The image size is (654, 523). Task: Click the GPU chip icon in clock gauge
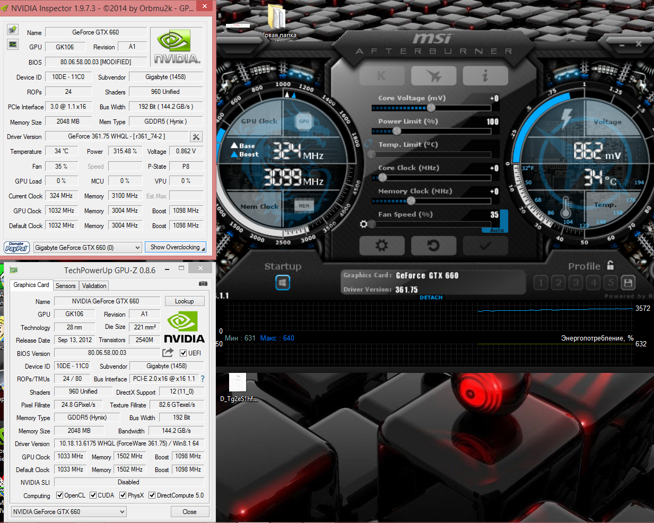tap(304, 121)
